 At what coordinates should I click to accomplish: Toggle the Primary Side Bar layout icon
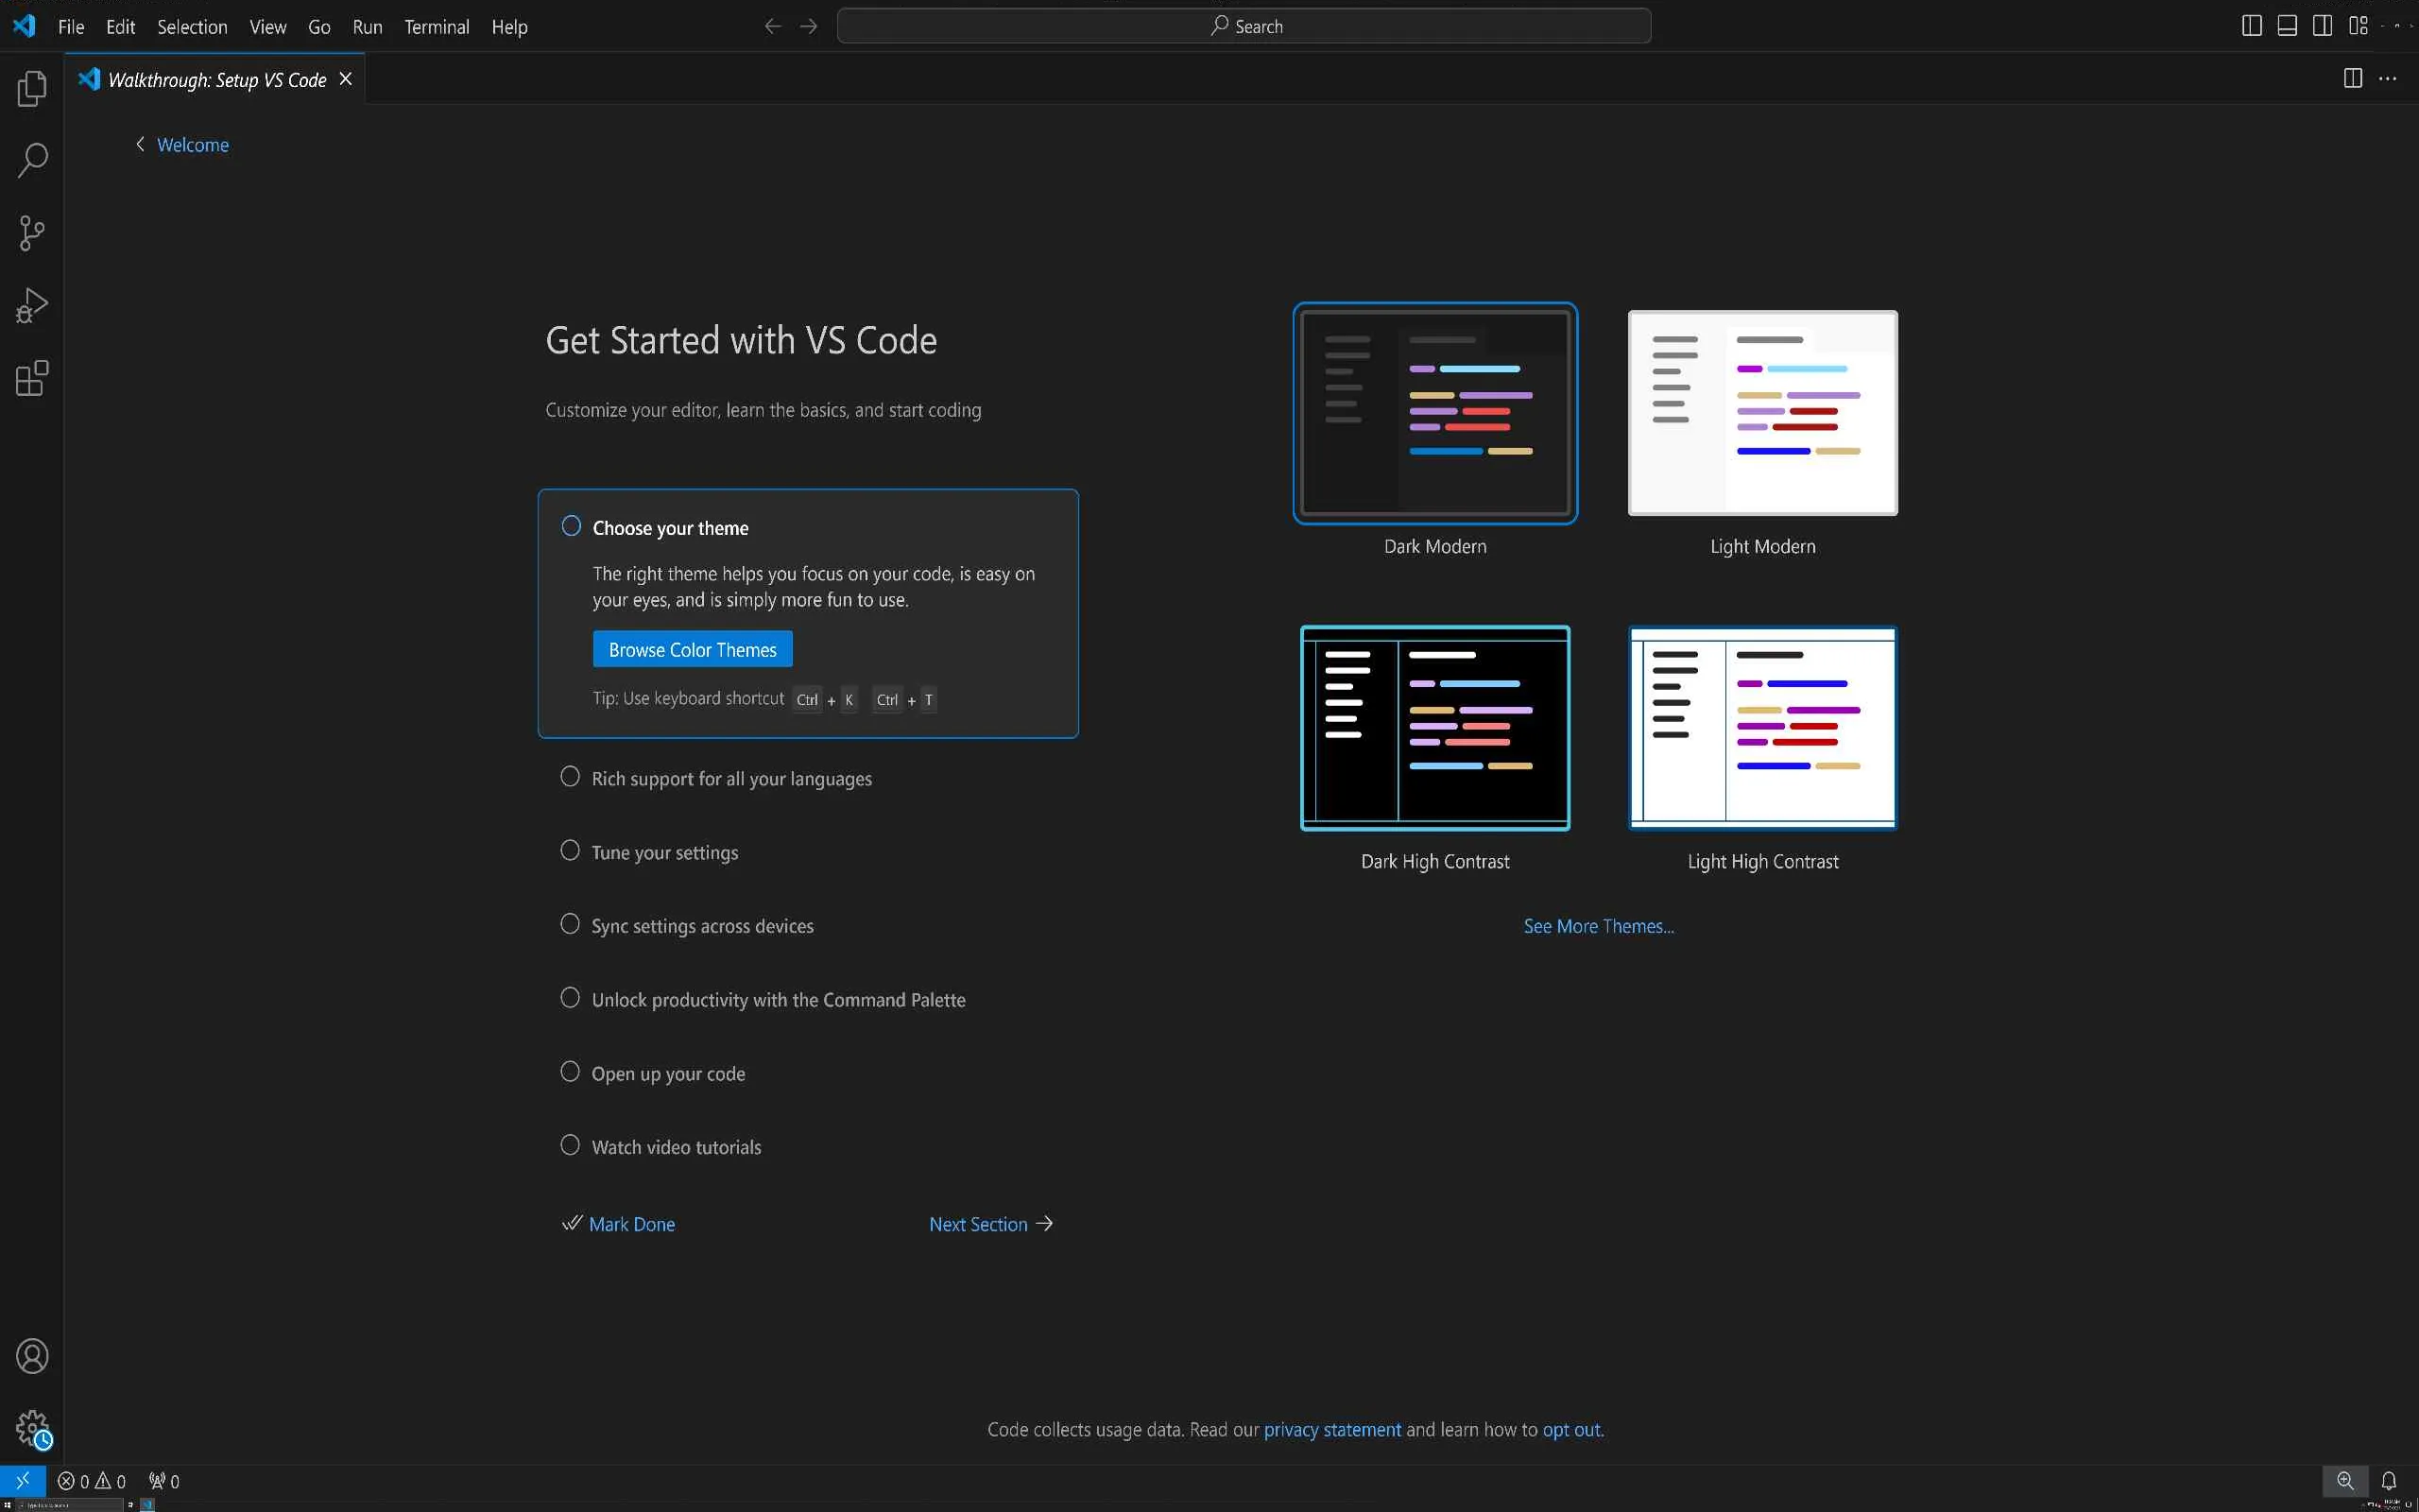pyautogui.click(x=2251, y=26)
